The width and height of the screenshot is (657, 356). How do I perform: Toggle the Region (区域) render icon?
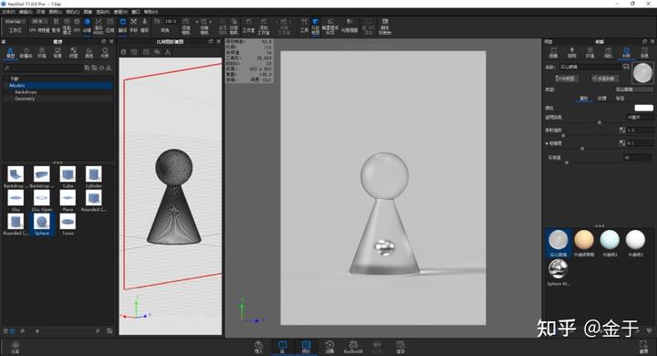tap(109, 26)
